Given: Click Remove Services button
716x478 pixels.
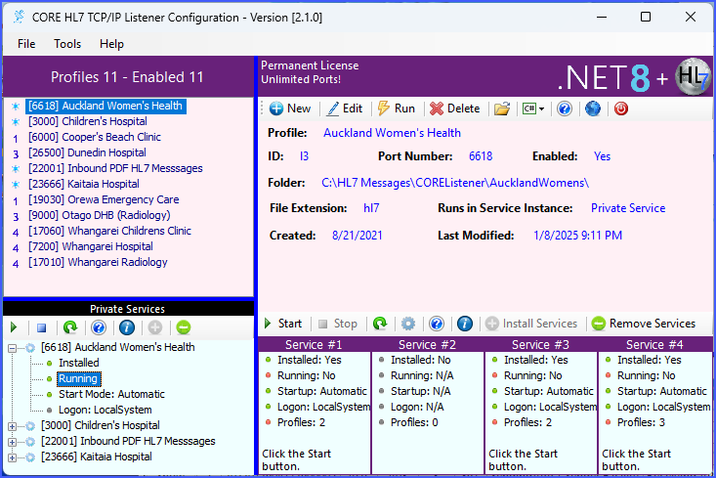Looking at the screenshot, I should coord(644,324).
